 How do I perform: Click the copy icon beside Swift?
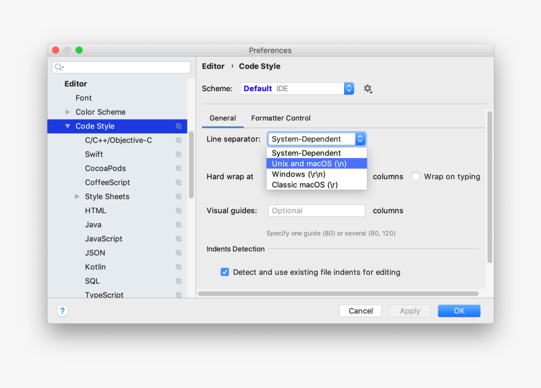coord(179,155)
